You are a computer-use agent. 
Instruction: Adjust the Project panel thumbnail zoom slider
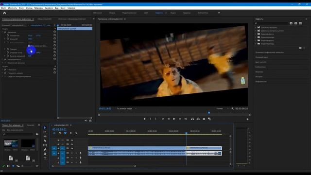pos(27,166)
